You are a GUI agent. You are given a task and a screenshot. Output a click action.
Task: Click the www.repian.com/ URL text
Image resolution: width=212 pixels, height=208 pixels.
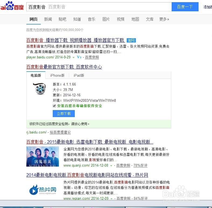point(77,198)
